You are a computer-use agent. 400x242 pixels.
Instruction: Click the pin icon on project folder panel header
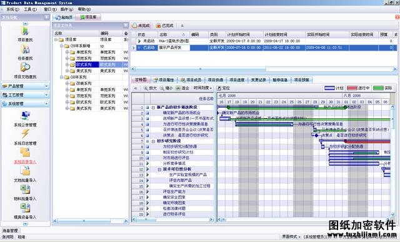(x=126, y=25)
